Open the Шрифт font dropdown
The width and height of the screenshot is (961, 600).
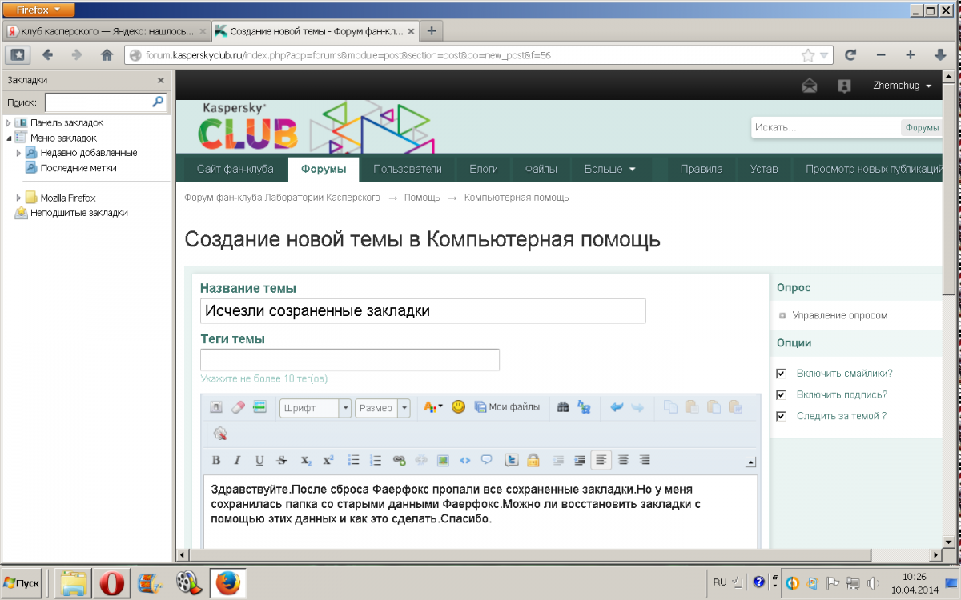pos(316,408)
